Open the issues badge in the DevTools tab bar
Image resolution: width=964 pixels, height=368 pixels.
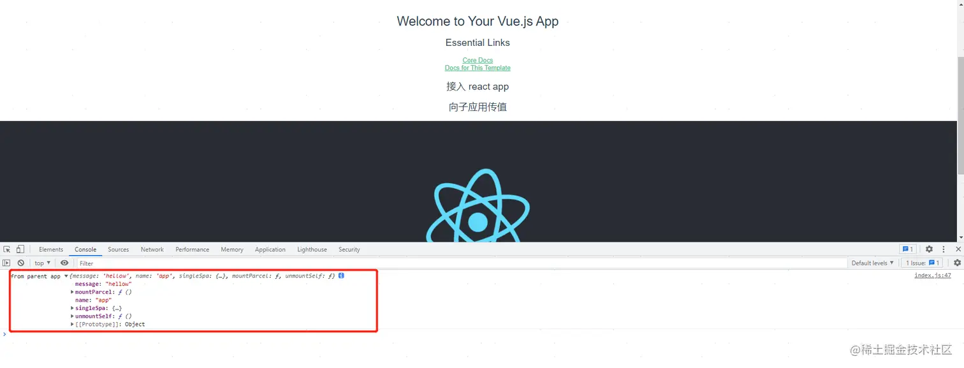click(x=907, y=249)
